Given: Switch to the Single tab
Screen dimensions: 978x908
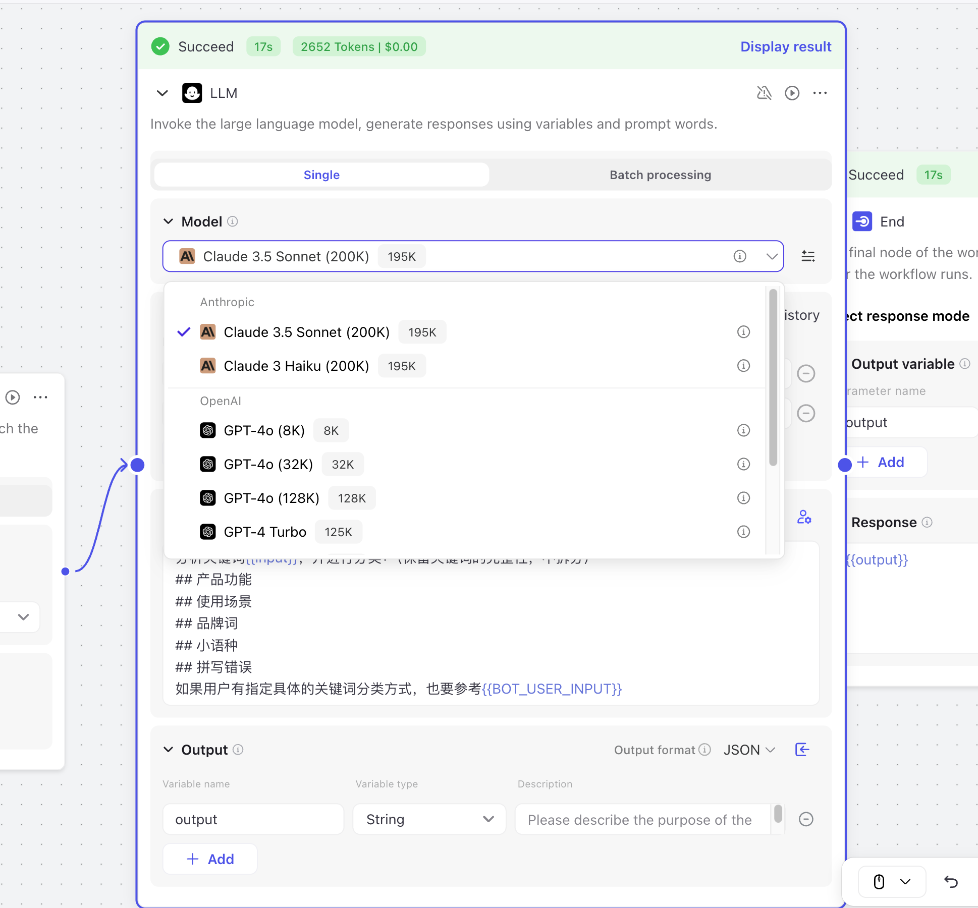Looking at the screenshot, I should click(x=321, y=175).
